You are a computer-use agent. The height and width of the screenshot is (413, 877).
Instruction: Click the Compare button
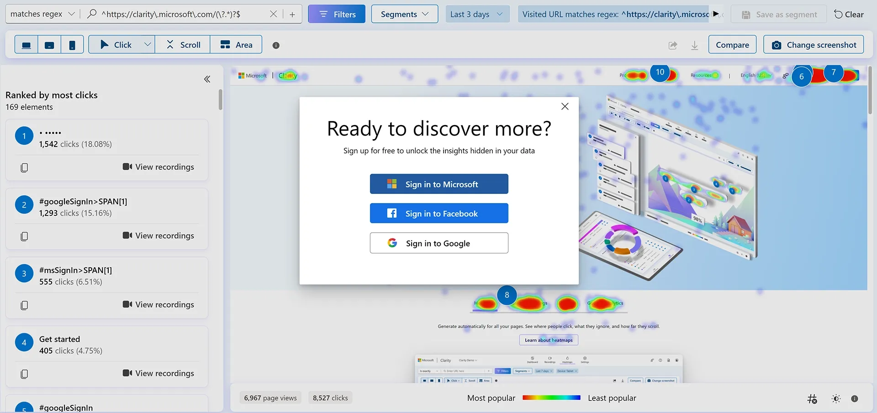(732, 44)
